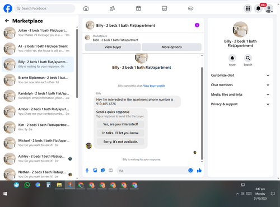Choose a sticker icon in composer

[x=103, y=171]
